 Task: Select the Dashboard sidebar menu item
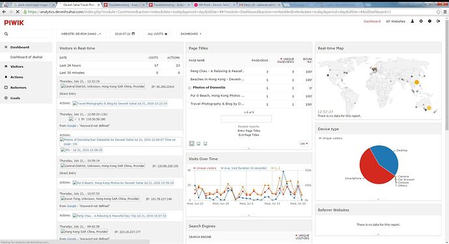click(x=26, y=47)
